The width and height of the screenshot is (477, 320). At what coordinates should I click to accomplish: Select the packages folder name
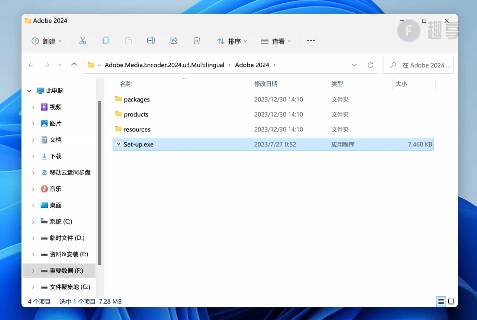pos(137,99)
